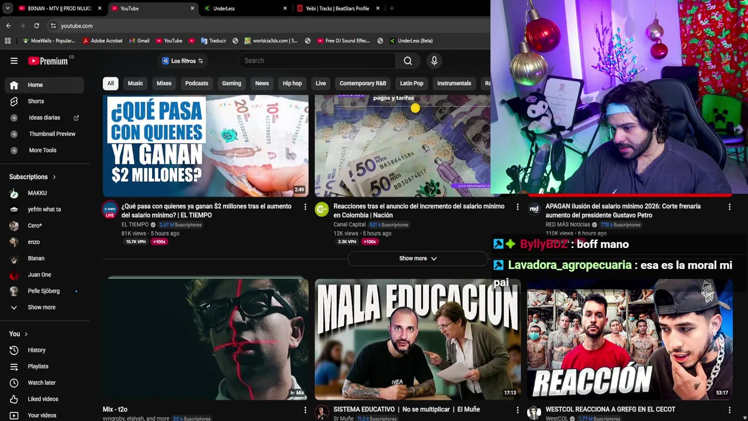The image size is (748, 421).
Task: Open the MAKKU subscription channel
Action: (x=44, y=193)
